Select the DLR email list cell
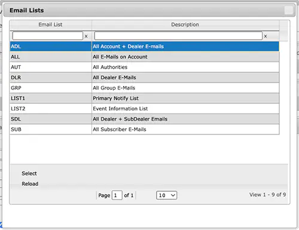 (x=51, y=78)
